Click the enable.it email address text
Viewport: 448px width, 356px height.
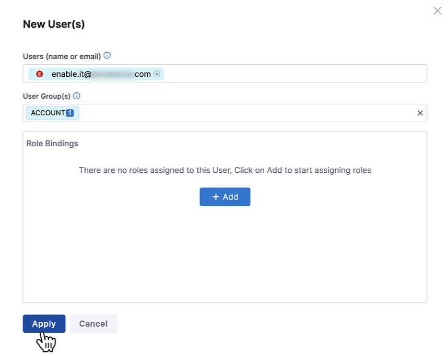click(x=101, y=74)
